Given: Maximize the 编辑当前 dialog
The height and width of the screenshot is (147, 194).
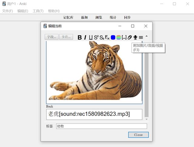Looking at the screenshot, I should [x=133, y=26].
